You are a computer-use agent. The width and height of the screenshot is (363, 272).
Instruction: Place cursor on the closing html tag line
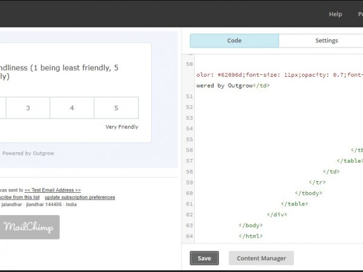(250, 236)
